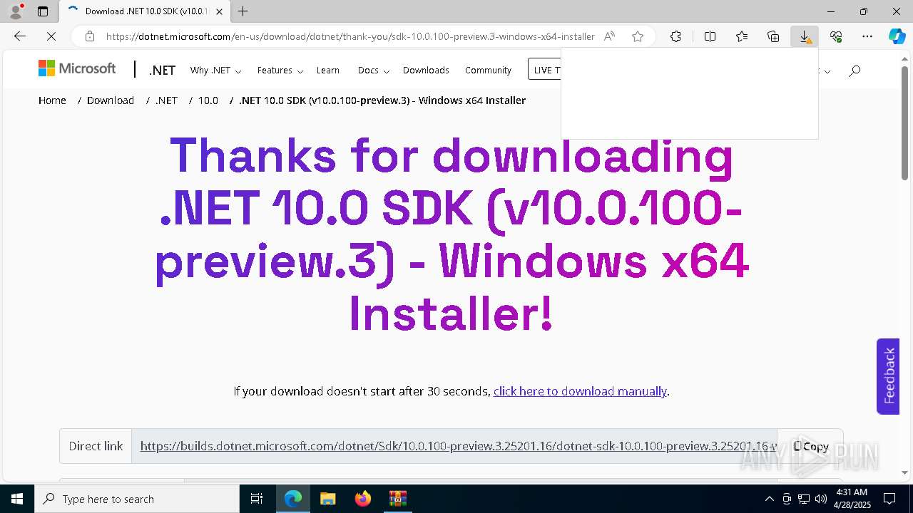The height and width of the screenshot is (513, 913).
Task: Open Settings and more menu
Action: (x=867, y=36)
